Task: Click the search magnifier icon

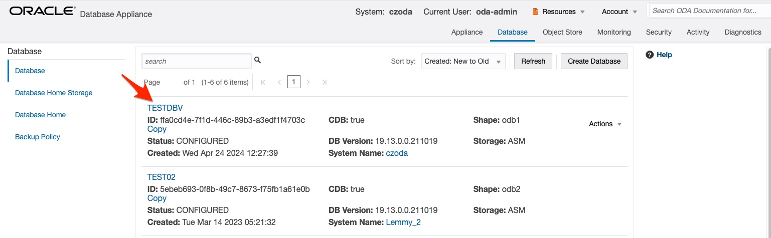Action: 258,60
